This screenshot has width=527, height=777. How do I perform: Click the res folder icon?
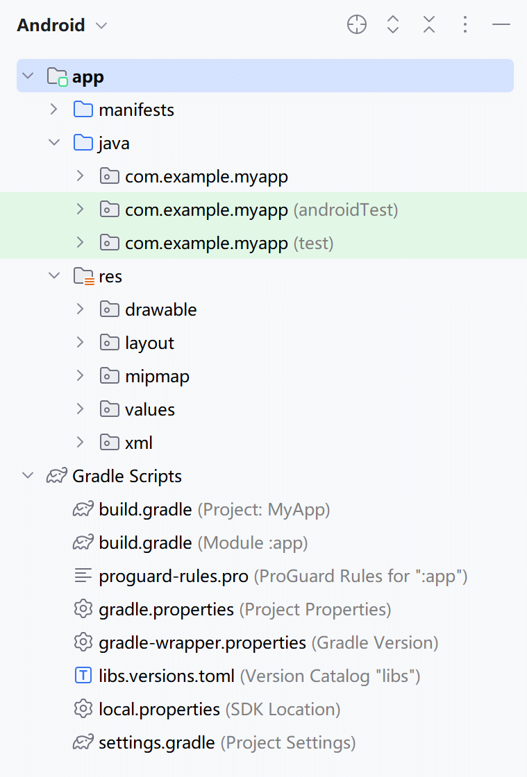point(83,277)
